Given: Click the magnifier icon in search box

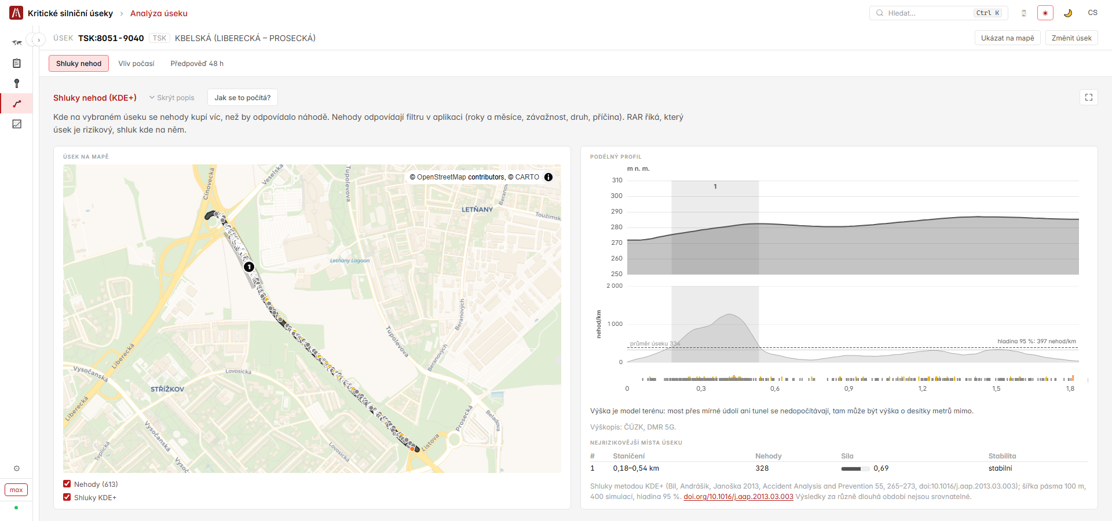Looking at the screenshot, I should 880,13.
